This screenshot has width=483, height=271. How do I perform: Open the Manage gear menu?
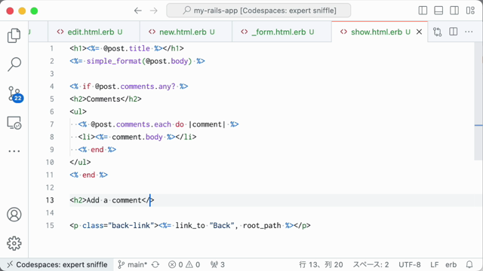[14, 243]
